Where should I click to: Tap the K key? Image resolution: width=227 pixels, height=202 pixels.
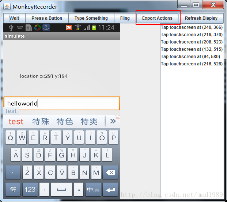point(96,155)
